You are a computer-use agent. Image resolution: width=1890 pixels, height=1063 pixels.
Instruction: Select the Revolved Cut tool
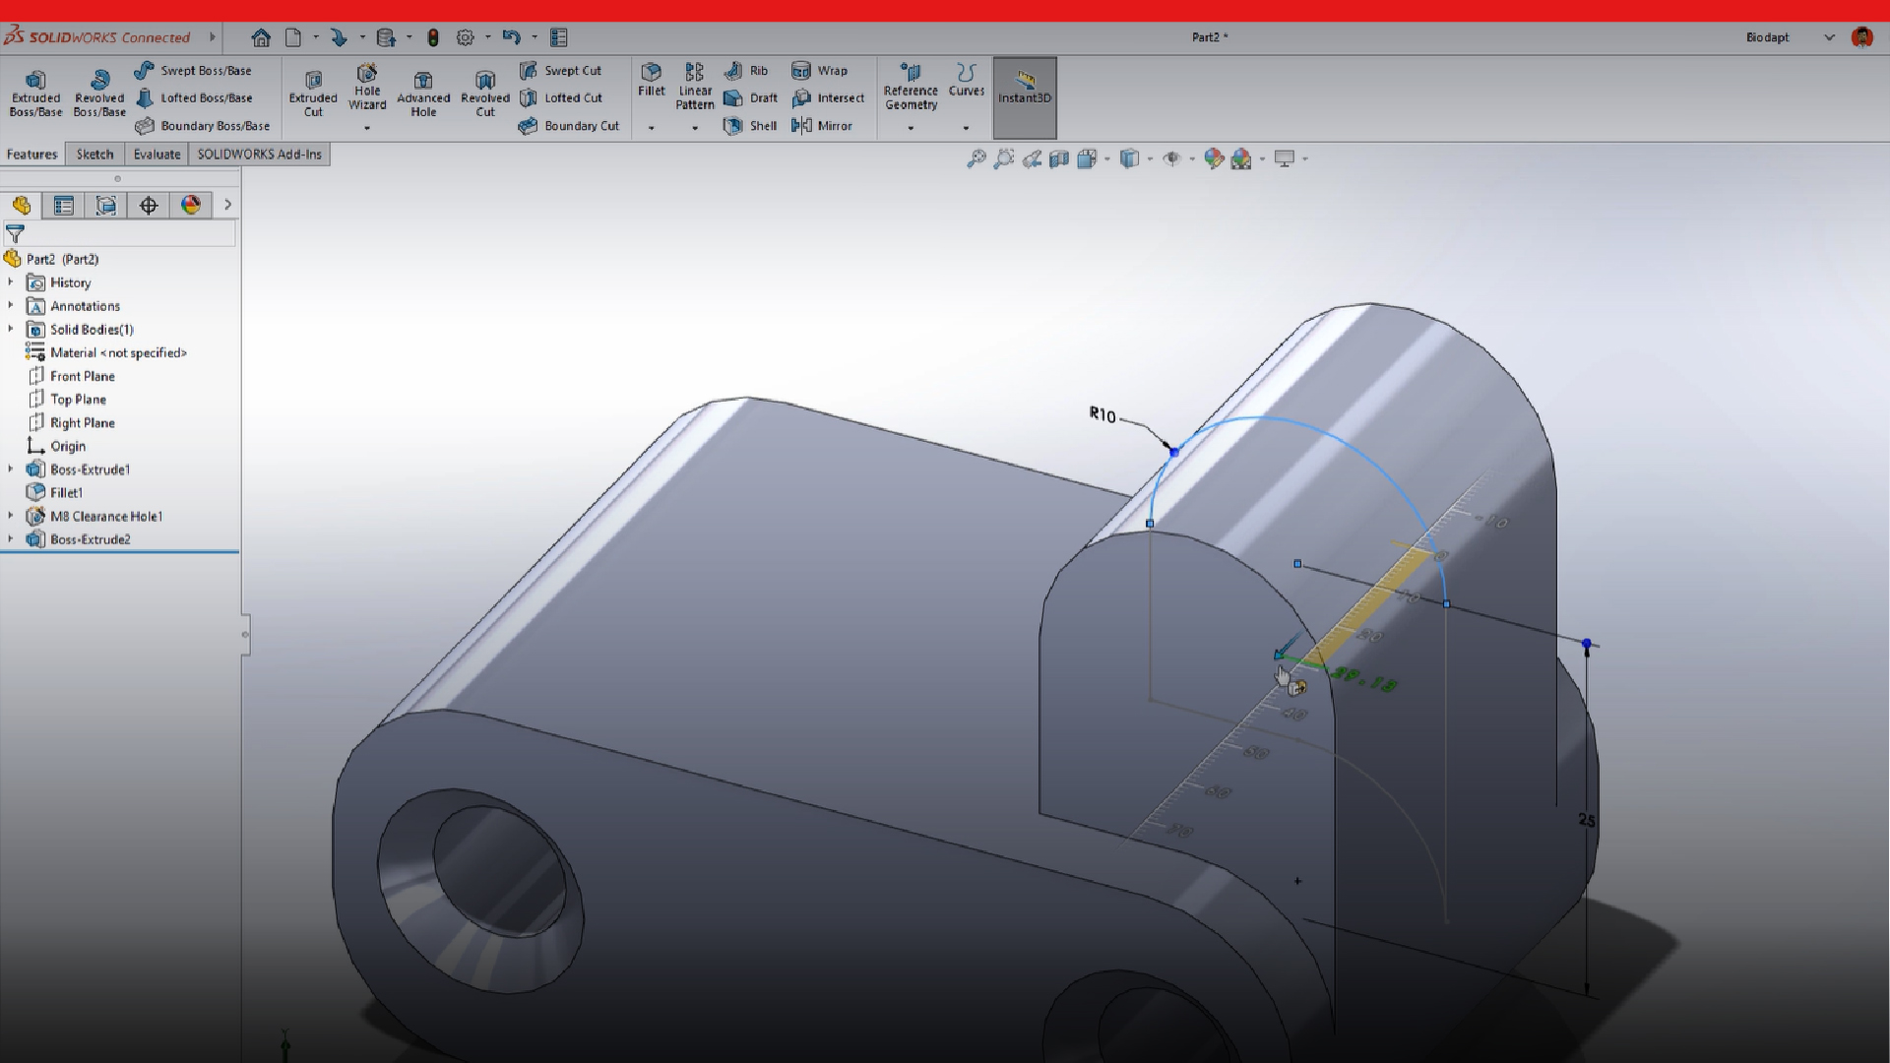coord(484,93)
